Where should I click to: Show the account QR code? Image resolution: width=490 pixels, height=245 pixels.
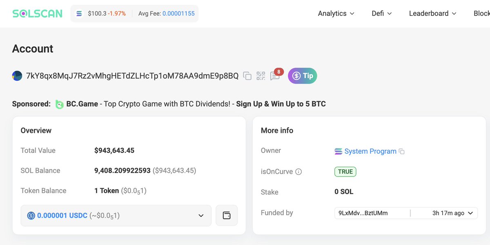click(261, 76)
